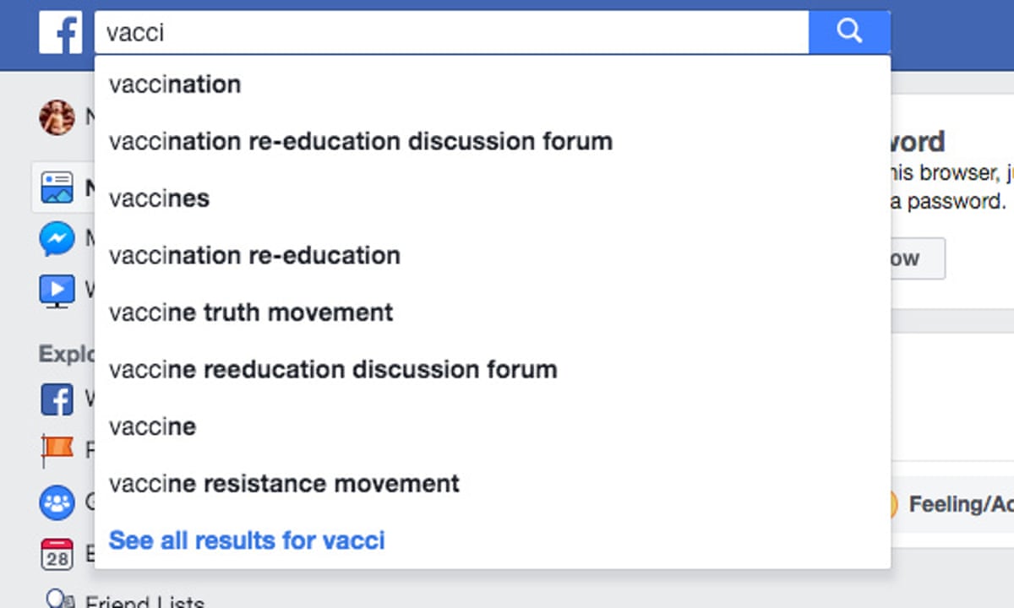Select the 'vaccination' suggestion
The height and width of the screenshot is (608, 1014).
click(x=175, y=84)
